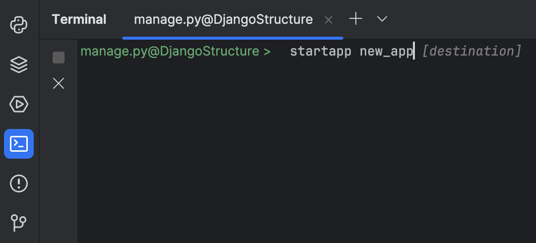Close the manage.py@DjangoStructure tab
This screenshot has width=536, height=243.
pyautogui.click(x=328, y=20)
